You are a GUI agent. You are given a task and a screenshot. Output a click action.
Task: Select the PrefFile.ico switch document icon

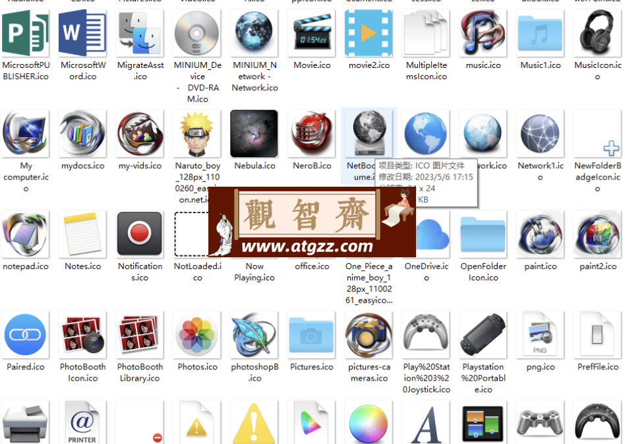[597, 334]
